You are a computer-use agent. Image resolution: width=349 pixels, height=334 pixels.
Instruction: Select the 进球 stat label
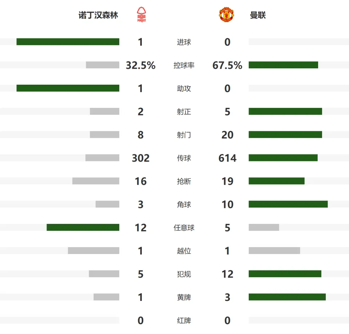(184, 42)
